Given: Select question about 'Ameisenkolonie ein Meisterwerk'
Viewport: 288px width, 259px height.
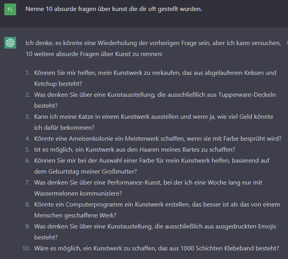Looking at the screenshot, I should [x=158, y=139].
